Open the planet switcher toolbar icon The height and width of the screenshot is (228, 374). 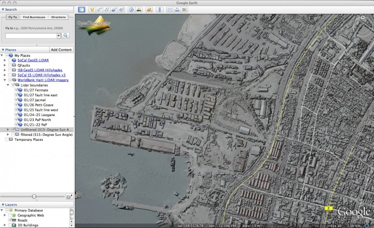point(149,10)
